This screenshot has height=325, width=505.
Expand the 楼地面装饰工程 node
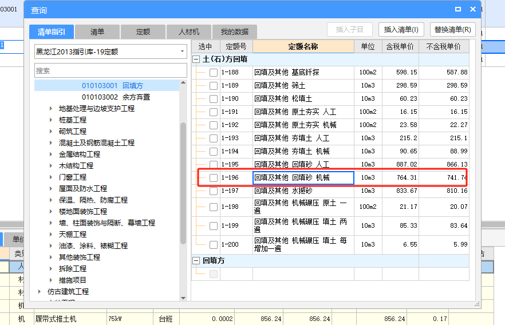[50, 211]
